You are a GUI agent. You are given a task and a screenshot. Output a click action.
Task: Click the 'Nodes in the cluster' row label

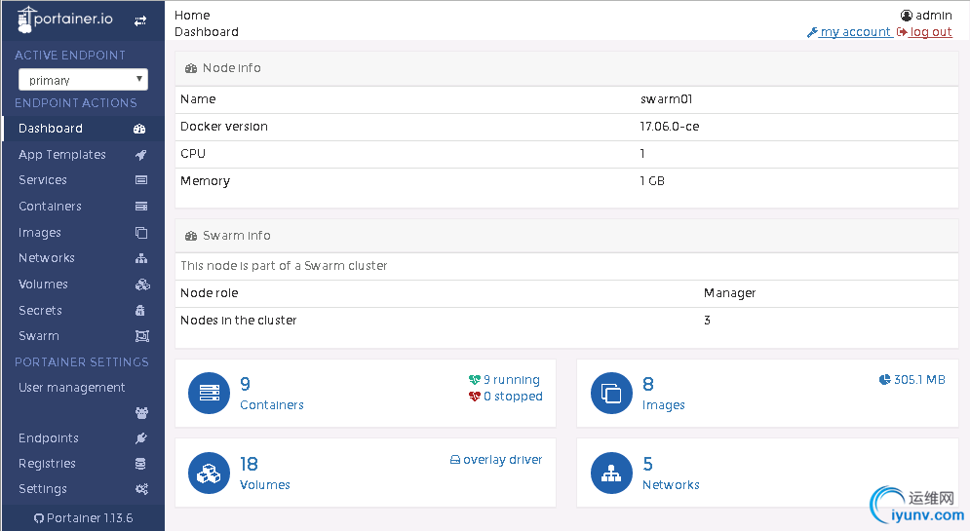pyautogui.click(x=238, y=321)
